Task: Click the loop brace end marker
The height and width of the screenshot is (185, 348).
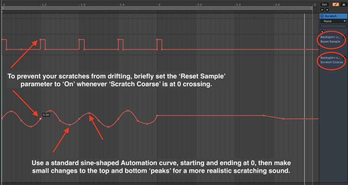Action: [312, 7]
